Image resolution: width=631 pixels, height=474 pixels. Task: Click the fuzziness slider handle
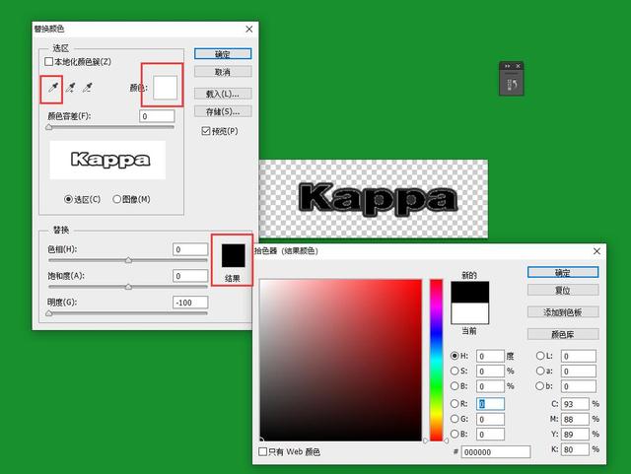coord(48,127)
